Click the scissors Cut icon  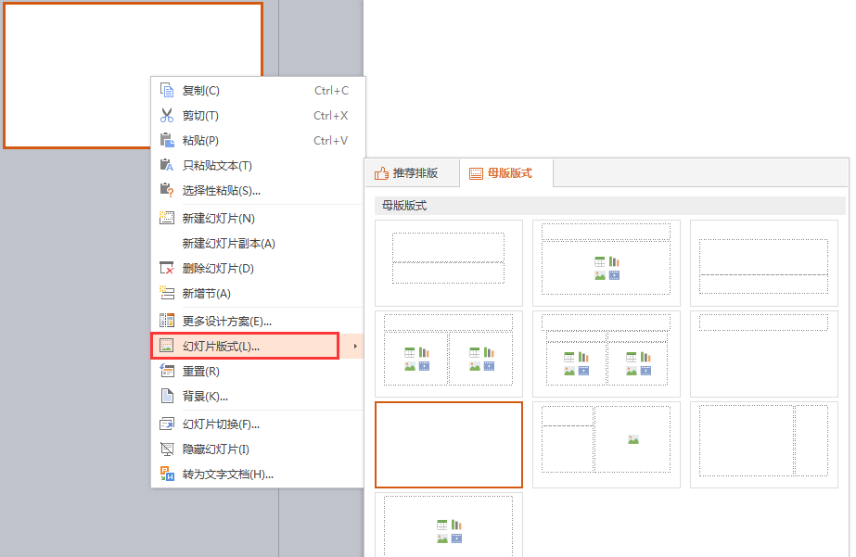[167, 115]
